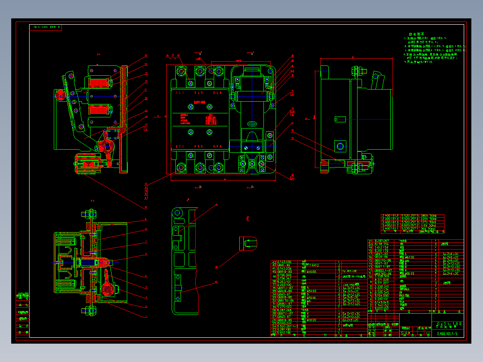
Task: Select the 2T1 terminal label
Action: pyautogui.click(x=180, y=147)
